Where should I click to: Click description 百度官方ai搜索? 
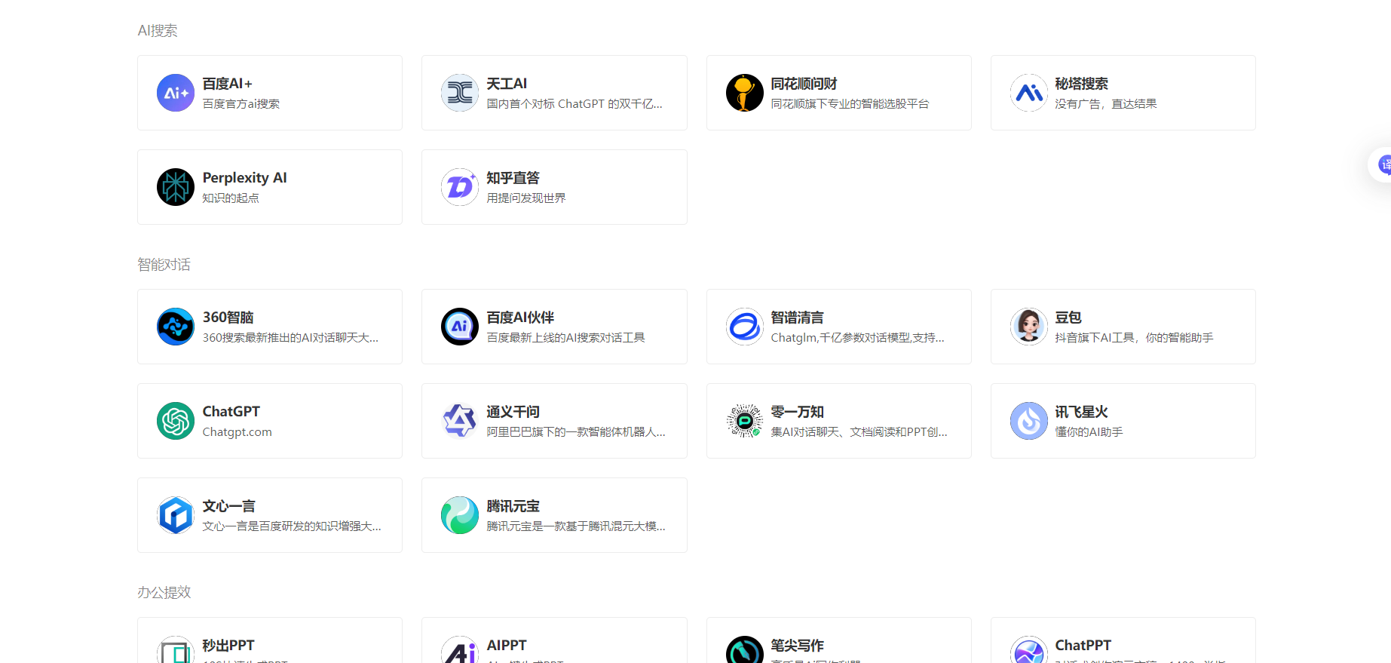(x=241, y=104)
